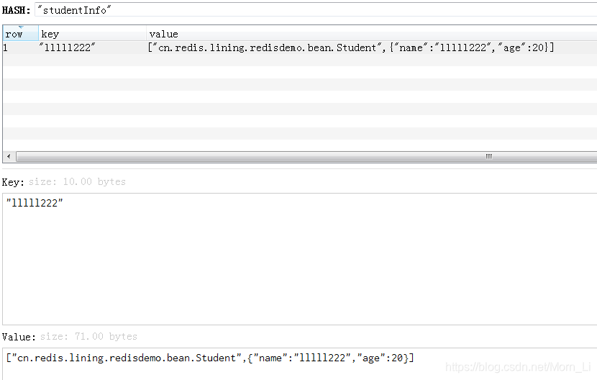Image resolution: width=597 pixels, height=380 pixels.
Task: Click inside the Value text area
Action: tap(300, 364)
